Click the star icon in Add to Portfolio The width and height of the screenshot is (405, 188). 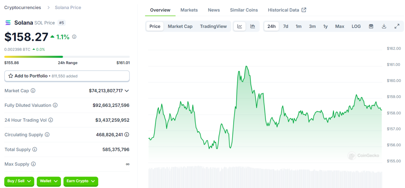pyautogui.click(x=11, y=76)
